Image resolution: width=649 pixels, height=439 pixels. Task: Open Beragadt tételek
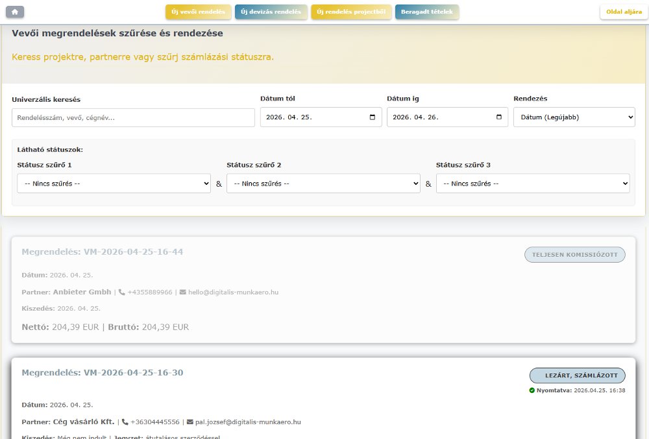coord(426,12)
